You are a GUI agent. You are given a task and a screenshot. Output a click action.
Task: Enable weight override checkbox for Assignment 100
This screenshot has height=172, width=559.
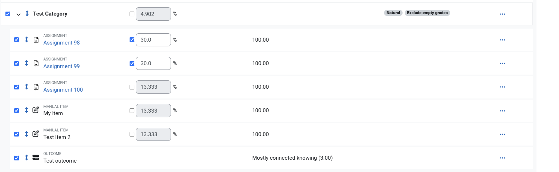pos(132,87)
